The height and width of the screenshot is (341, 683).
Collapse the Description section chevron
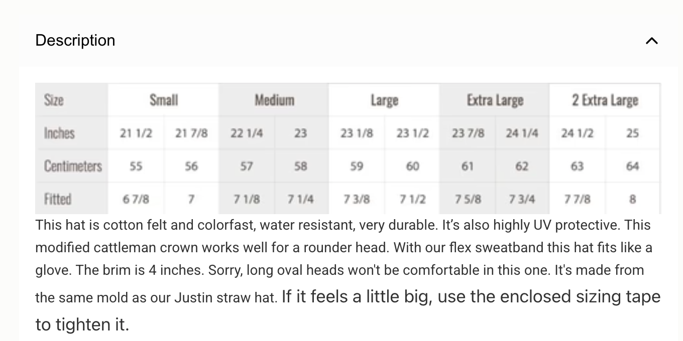pos(651,41)
